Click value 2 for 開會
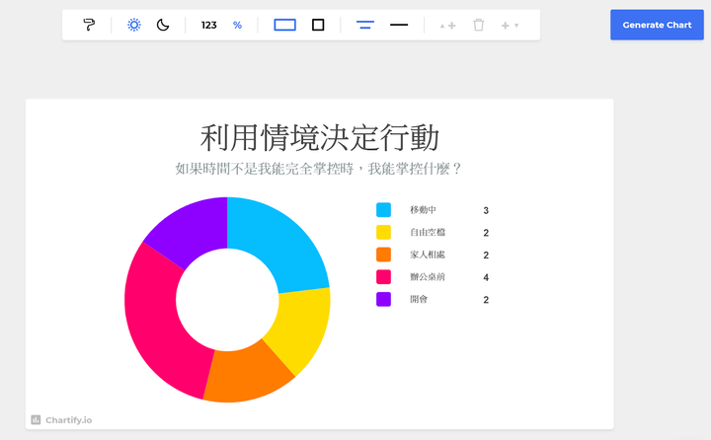The height and width of the screenshot is (440, 711). (x=486, y=300)
